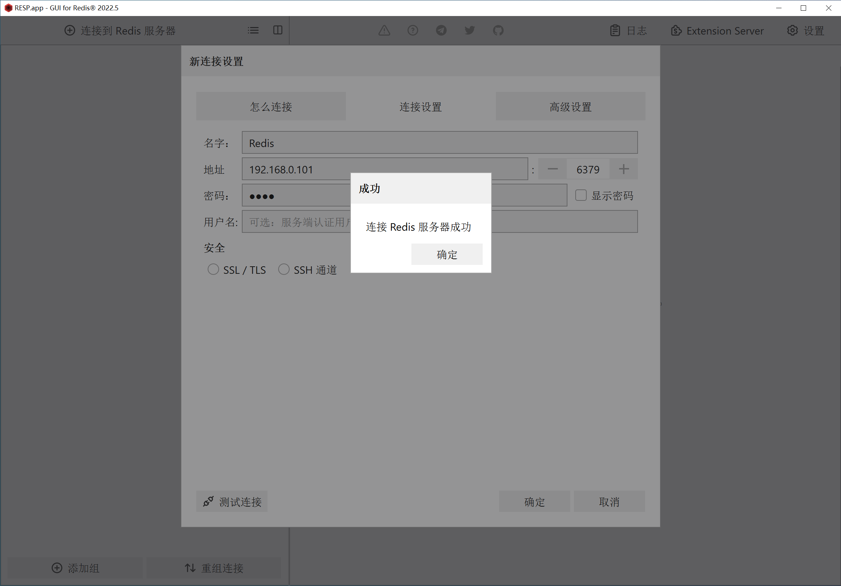Image resolution: width=841 pixels, height=586 pixels.
Task: Switch to the 高级设置 tab
Action: (x=570, y=106)
